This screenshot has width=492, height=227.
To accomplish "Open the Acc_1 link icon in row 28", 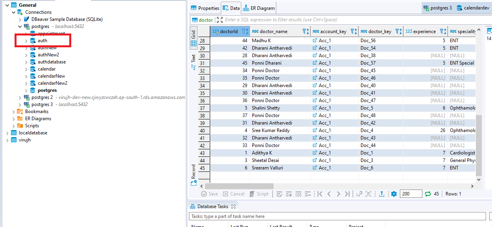I will pos(315,41).
